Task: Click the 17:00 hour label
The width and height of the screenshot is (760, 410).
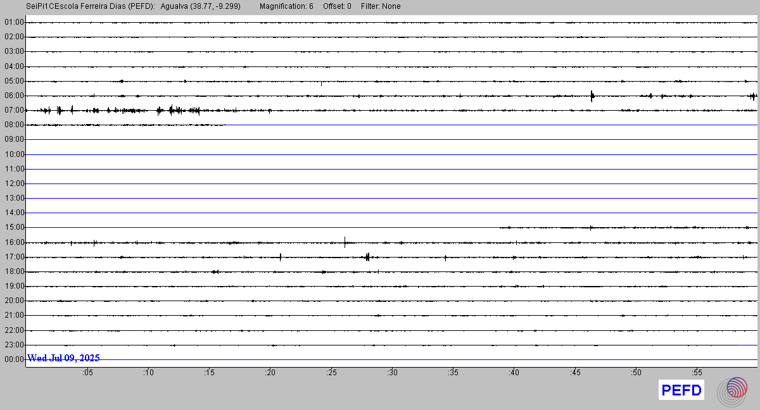Action: (14, 257)
